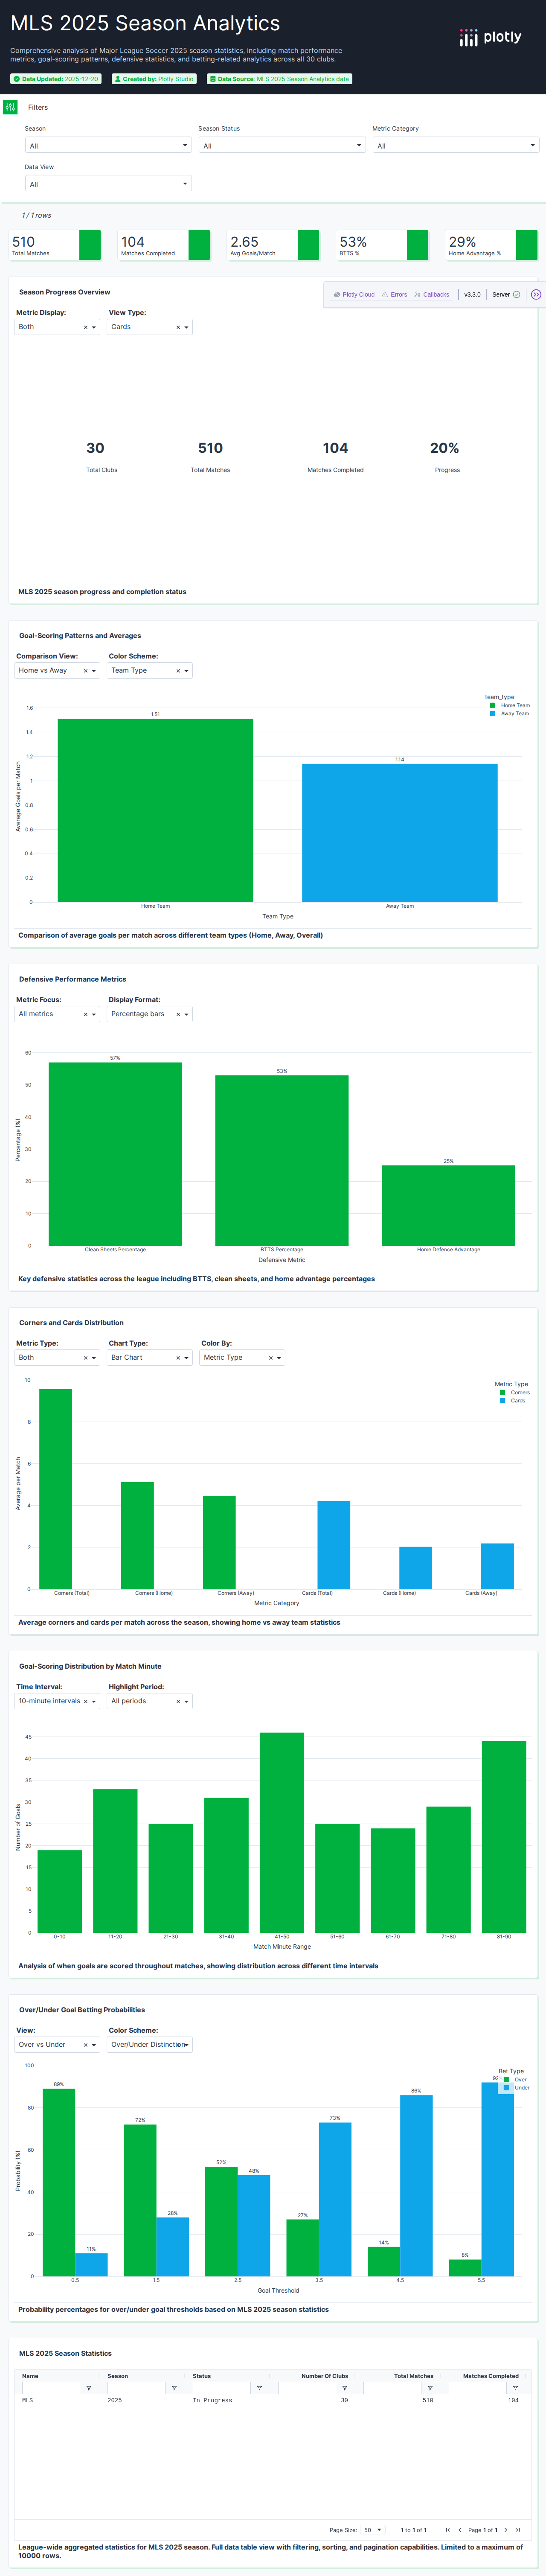
Task: Collapse the debug toolbar with the arrow icon
Action: (x=536, y=295)
